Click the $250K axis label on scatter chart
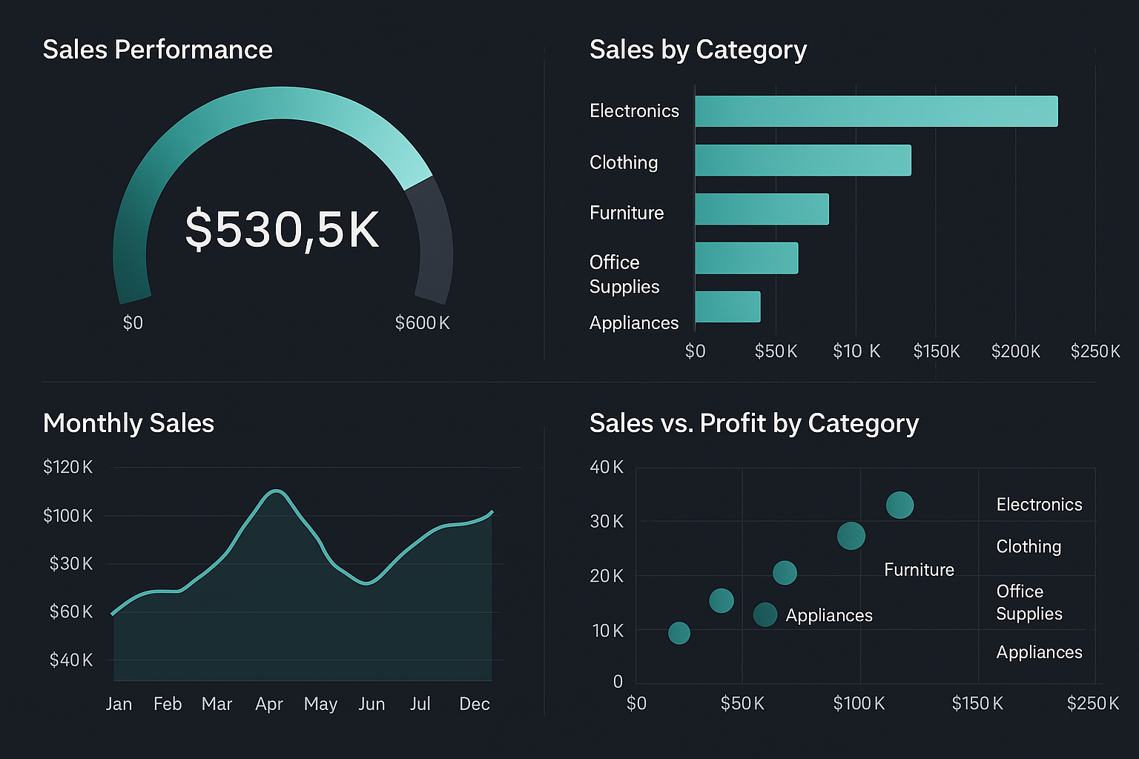Screen dimensions: 1139x759 click(x=1091, y=703)
